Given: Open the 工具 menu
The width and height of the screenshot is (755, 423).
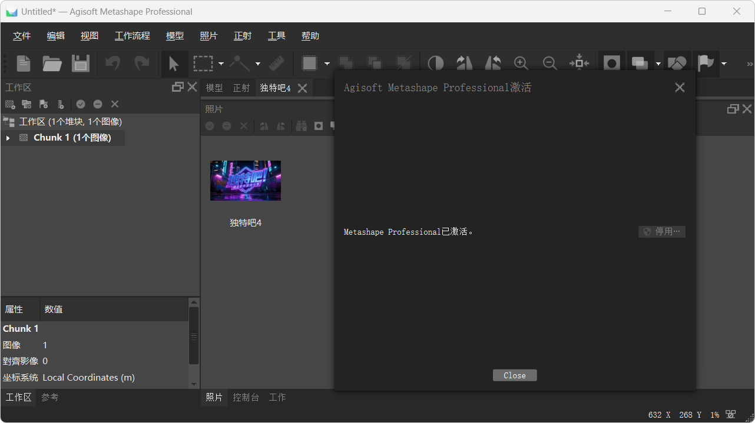Looking at the screenshot, I should pyautogui.click(x=277, y=36).
